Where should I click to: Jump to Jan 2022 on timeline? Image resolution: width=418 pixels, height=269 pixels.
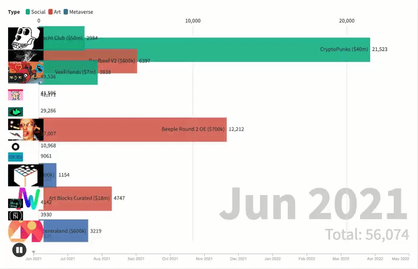pyautogui.click(x=272, y=259)
